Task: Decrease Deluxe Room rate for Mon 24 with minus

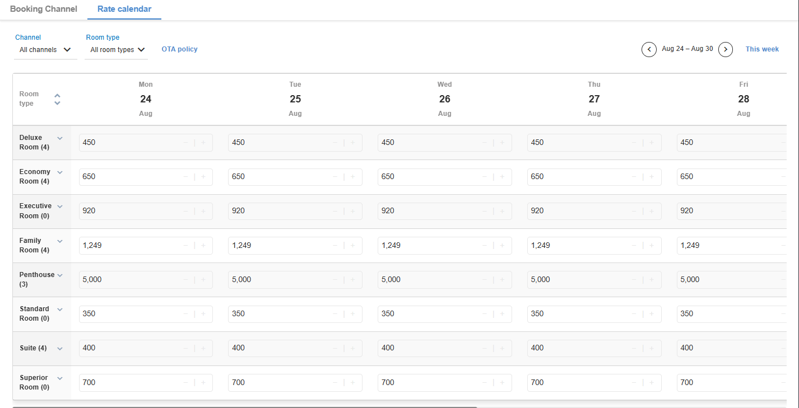Action: coord(186,143)
